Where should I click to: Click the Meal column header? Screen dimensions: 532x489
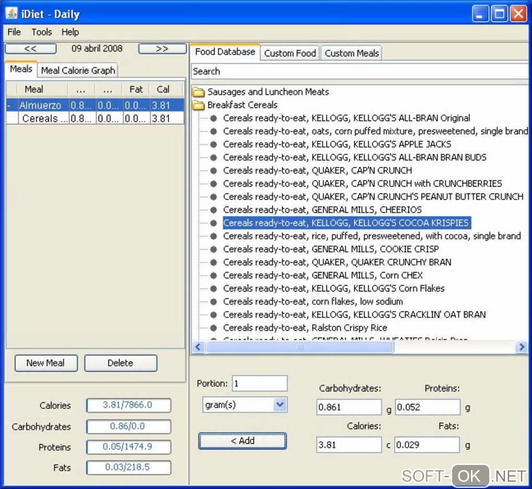click(x=42, y=90)
